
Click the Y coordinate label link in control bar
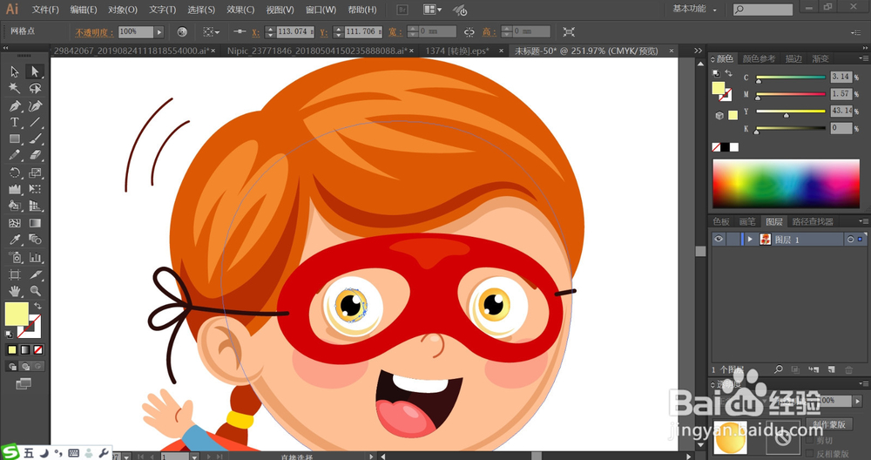(x=324, y=33)
